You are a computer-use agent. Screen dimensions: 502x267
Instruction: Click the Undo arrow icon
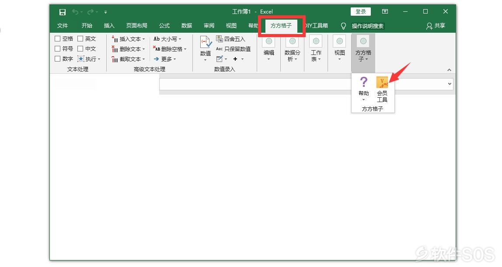tap(75, 12)
